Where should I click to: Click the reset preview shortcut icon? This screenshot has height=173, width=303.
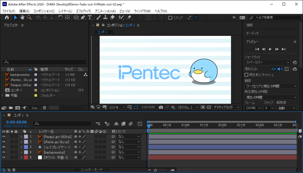pyautogui.click(x=295, y=62)
